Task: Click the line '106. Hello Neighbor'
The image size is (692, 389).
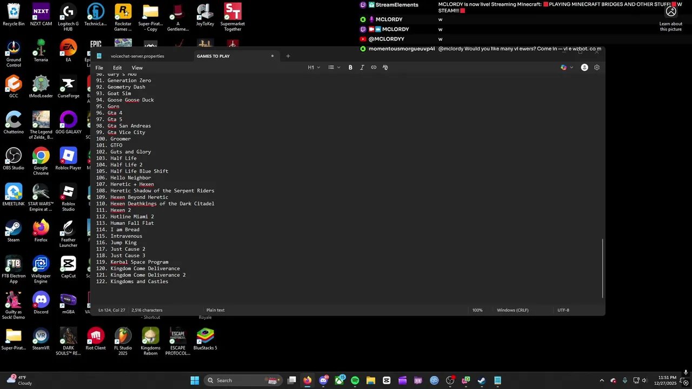Action: (124, 178)
